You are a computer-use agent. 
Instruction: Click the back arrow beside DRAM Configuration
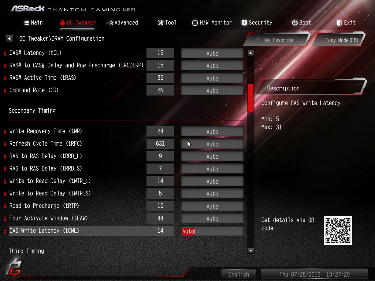9,38
